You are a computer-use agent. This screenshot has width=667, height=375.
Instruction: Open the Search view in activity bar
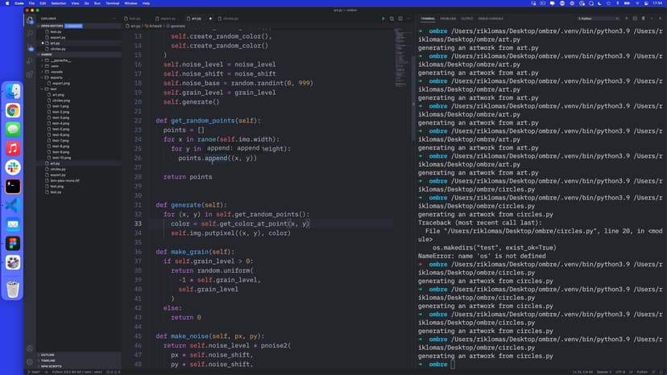[x=30, y=33]
